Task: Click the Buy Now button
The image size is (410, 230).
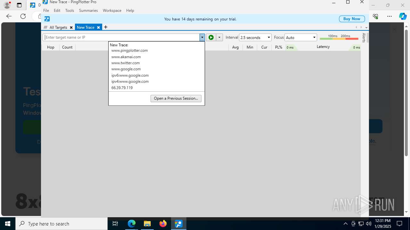Action: (352, 19)
